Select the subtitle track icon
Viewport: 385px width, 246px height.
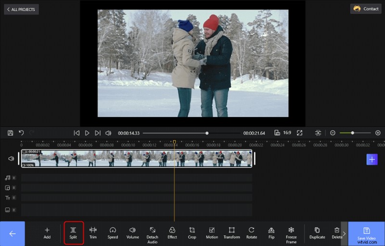click(x=8, y=210)
